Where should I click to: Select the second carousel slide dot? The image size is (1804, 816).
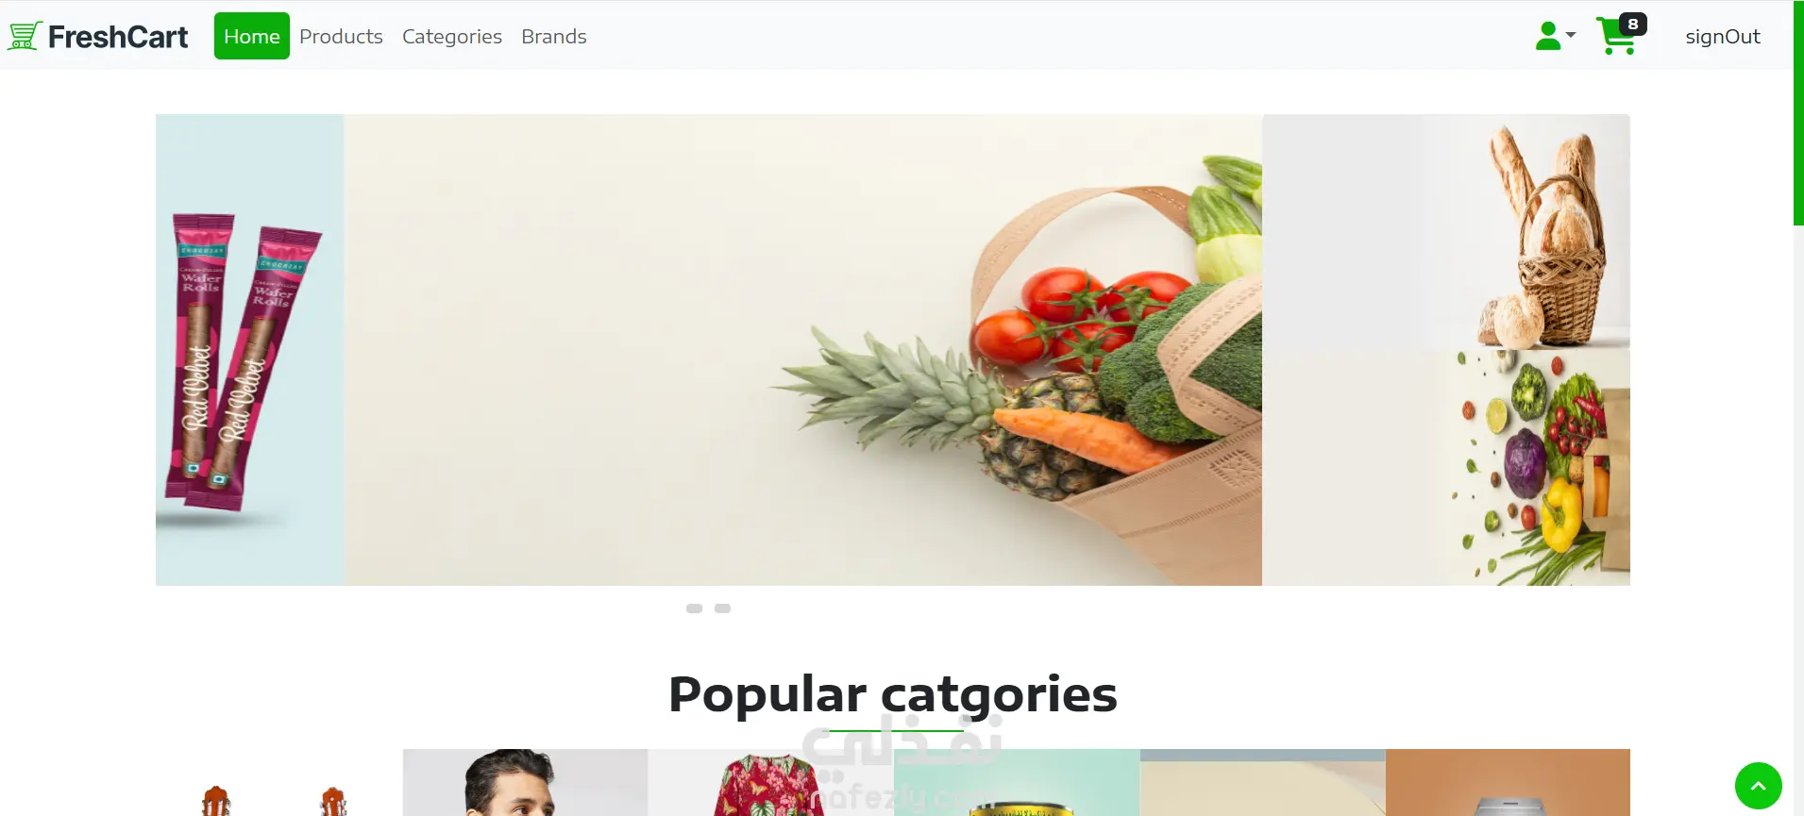[722, 608]
